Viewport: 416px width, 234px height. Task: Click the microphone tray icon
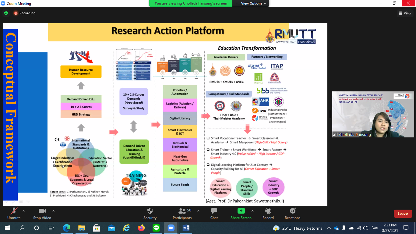(344, 228)
